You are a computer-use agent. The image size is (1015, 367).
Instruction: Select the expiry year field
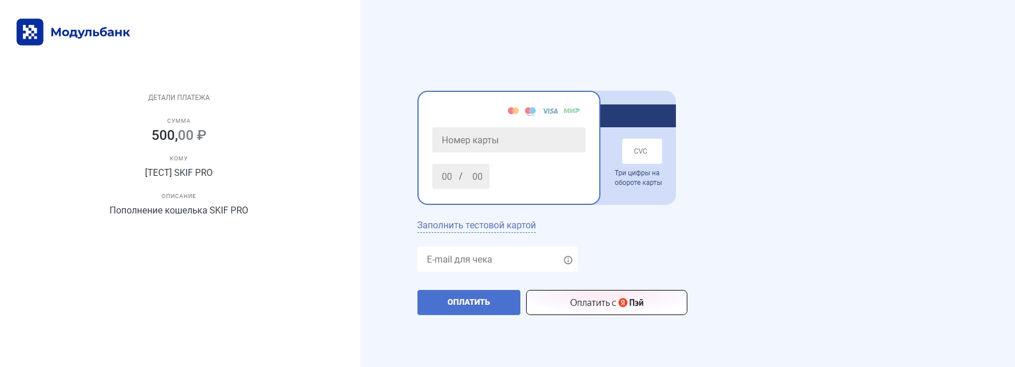point(477,176)
